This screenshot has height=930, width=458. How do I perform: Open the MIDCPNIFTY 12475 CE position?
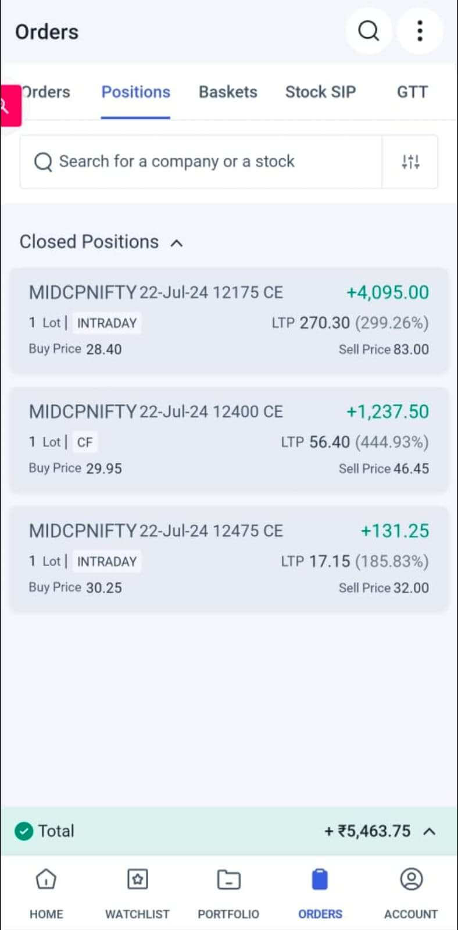coord(229,559)
